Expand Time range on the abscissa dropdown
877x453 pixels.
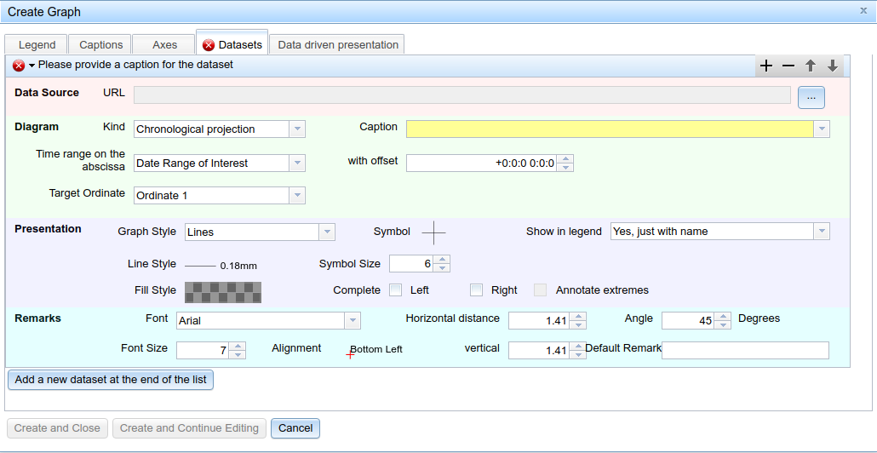pyautogui.click(x=297, y=163)
